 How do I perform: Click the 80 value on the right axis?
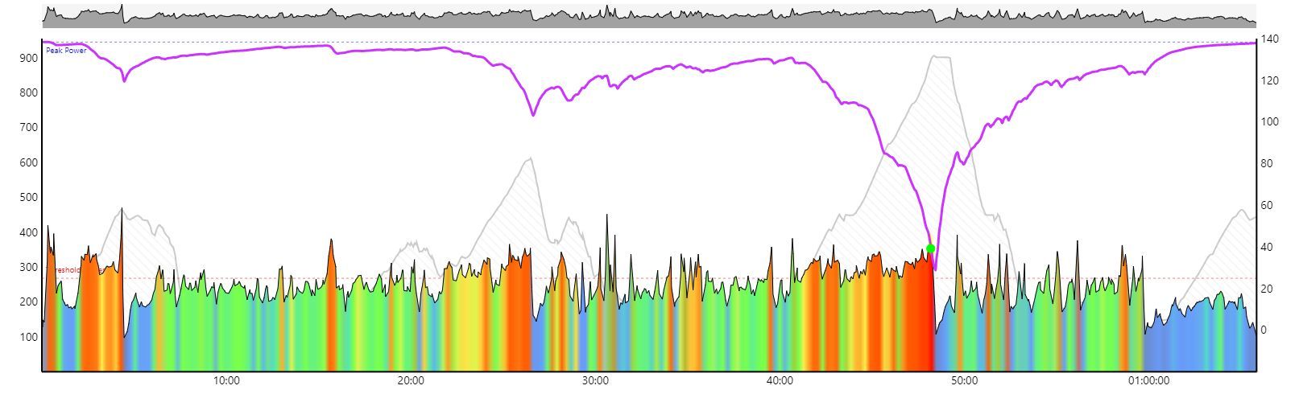point(1268,164)
